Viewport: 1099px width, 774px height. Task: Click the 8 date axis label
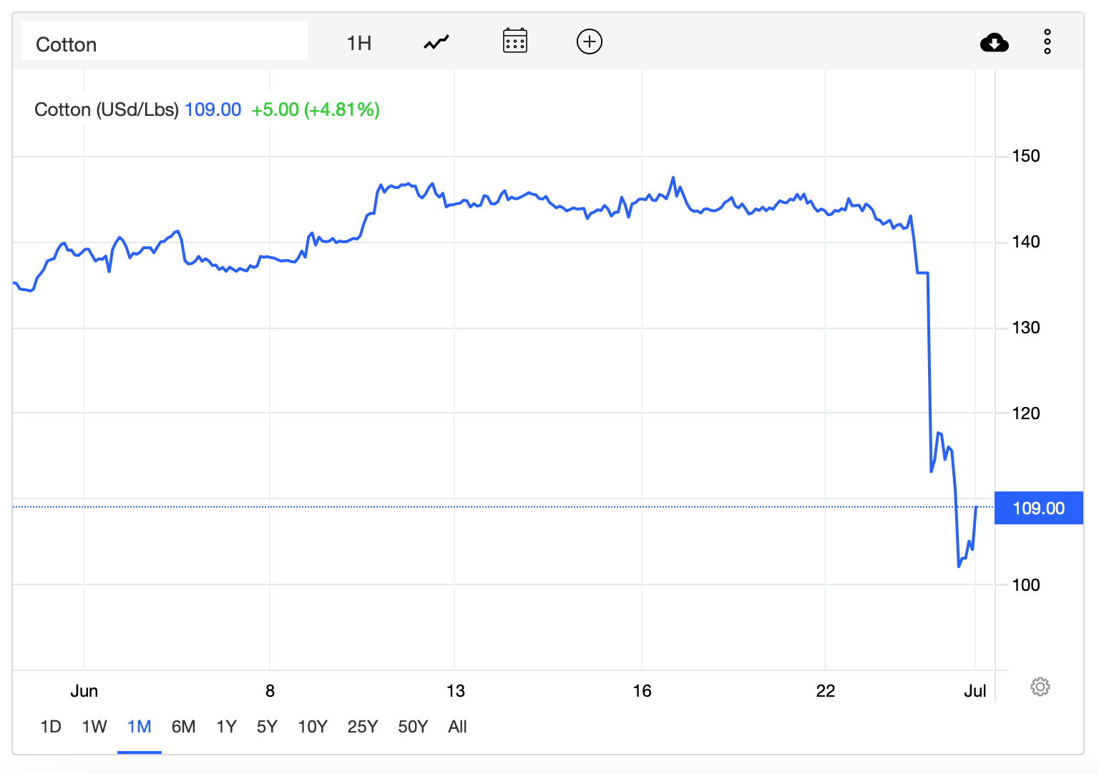click(270, 691)
